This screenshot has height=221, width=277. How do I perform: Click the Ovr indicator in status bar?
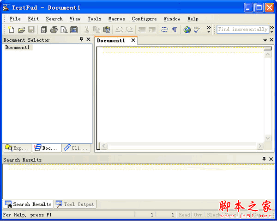(198, 215)
